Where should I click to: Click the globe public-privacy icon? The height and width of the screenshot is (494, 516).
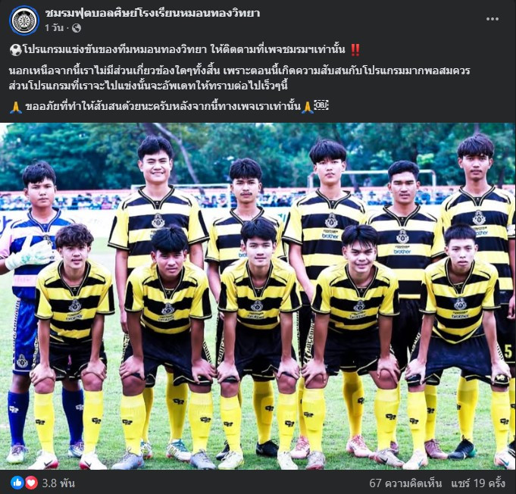77,28
